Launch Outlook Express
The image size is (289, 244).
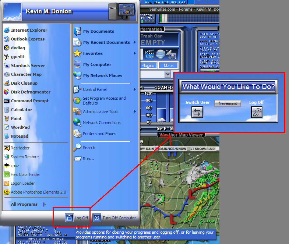click(24, 39)
